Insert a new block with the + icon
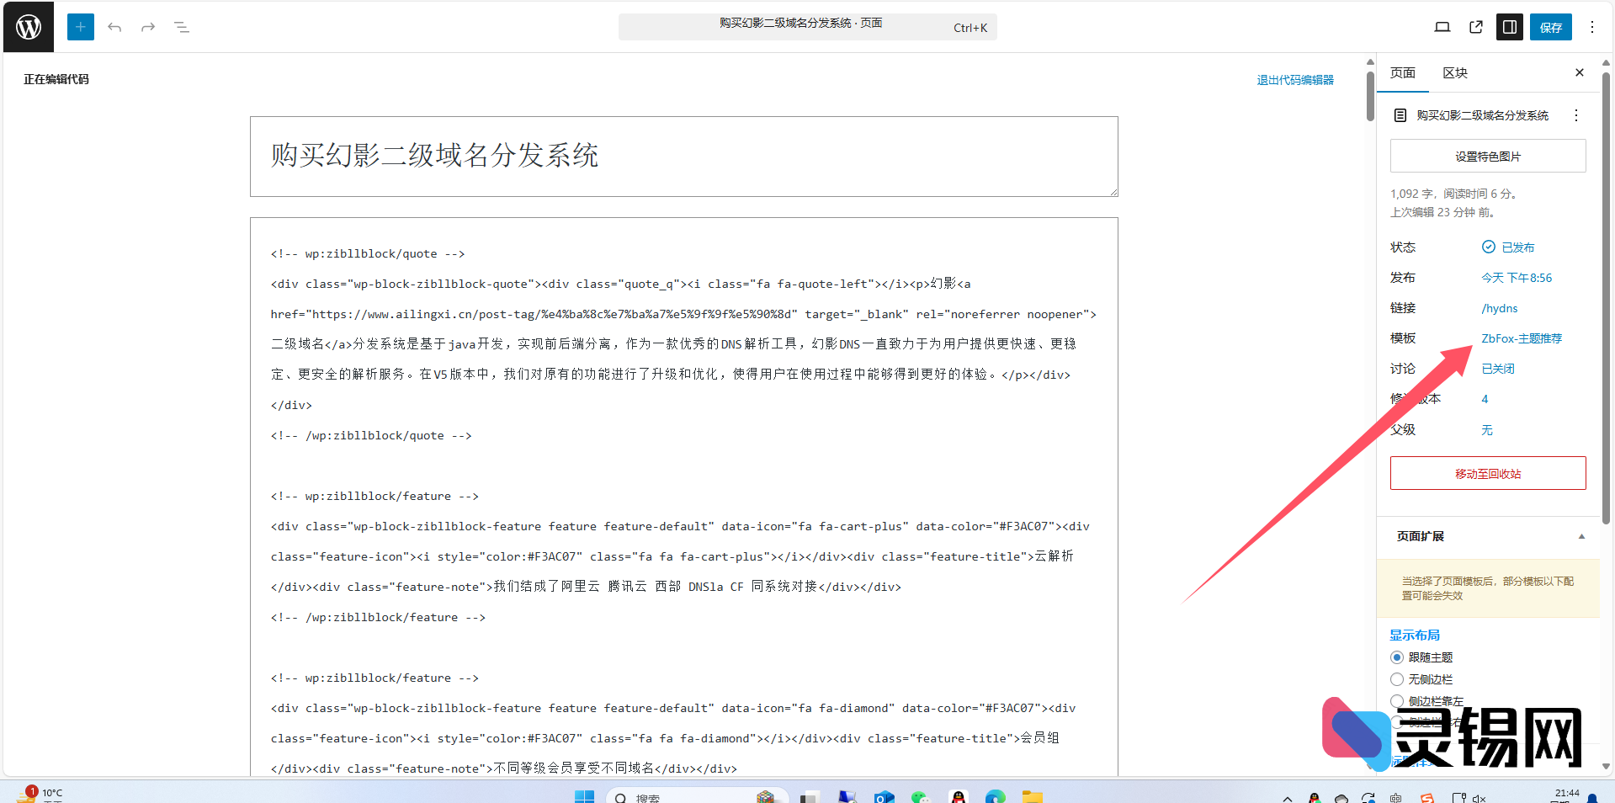This screenshot has width=1615, height=803. 81,27
